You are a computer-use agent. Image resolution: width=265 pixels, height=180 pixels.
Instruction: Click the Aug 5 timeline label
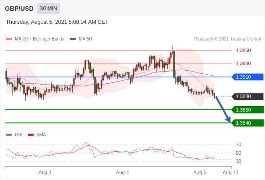200,172
